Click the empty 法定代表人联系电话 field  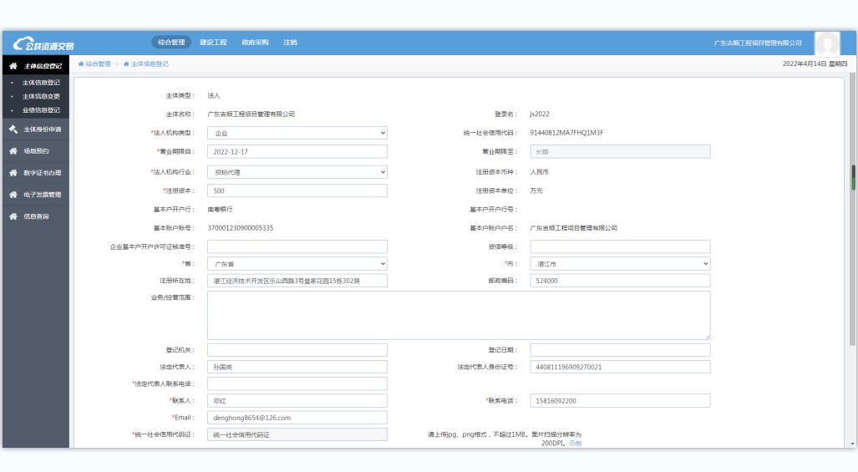(297, 384)
